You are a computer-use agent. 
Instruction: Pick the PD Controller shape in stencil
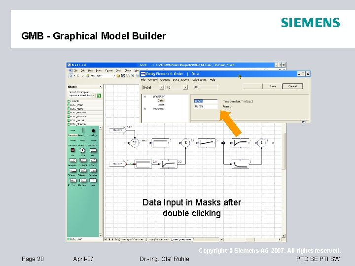pos(83,180)
